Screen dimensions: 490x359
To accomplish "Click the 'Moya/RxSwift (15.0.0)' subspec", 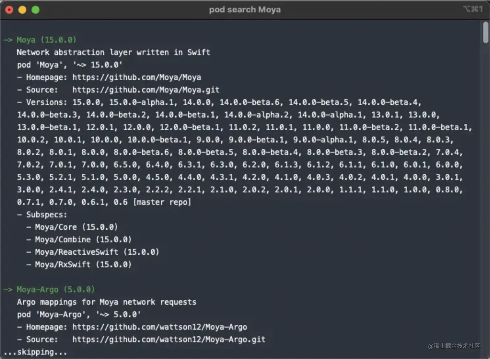I will (x=83, y=264).
